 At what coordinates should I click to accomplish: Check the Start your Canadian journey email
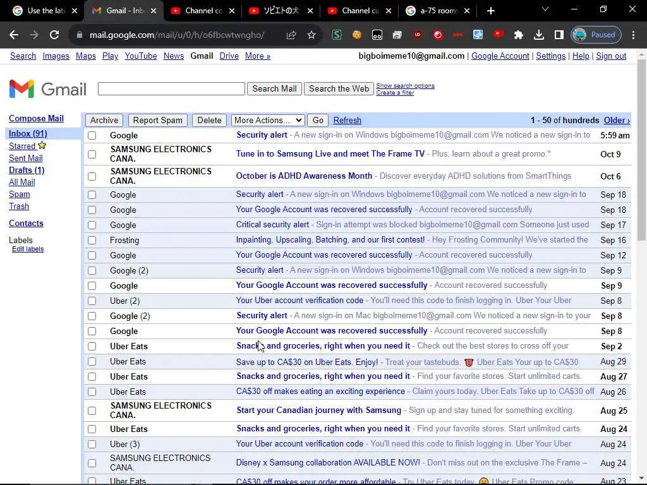92,410
